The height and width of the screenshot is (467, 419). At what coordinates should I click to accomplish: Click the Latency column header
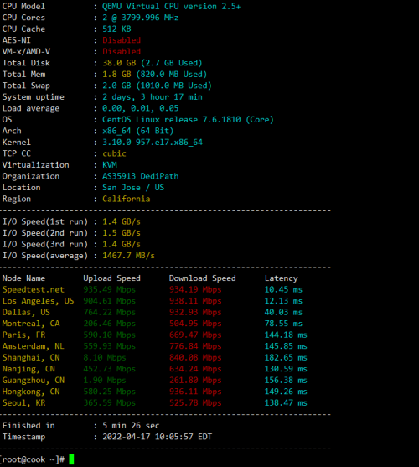[x=281, y=278]
